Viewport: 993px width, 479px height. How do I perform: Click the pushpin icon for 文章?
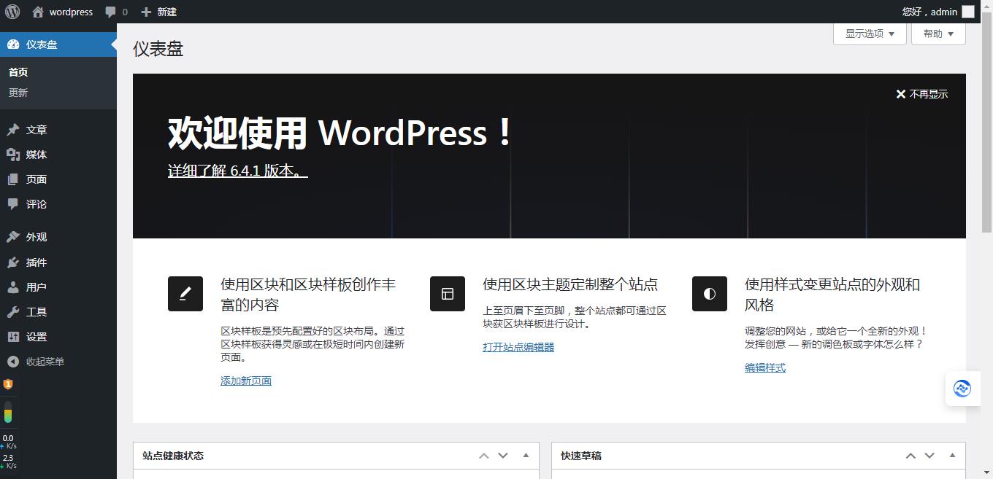(x=13, y=130)
